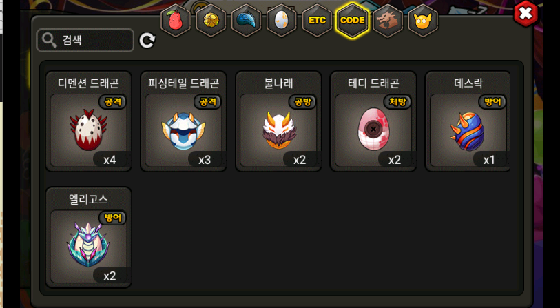560x308 pixels.
Task: Pick the pink 테디 드래곤 egg
Action: pyautogui.click(x=373, y=121)
